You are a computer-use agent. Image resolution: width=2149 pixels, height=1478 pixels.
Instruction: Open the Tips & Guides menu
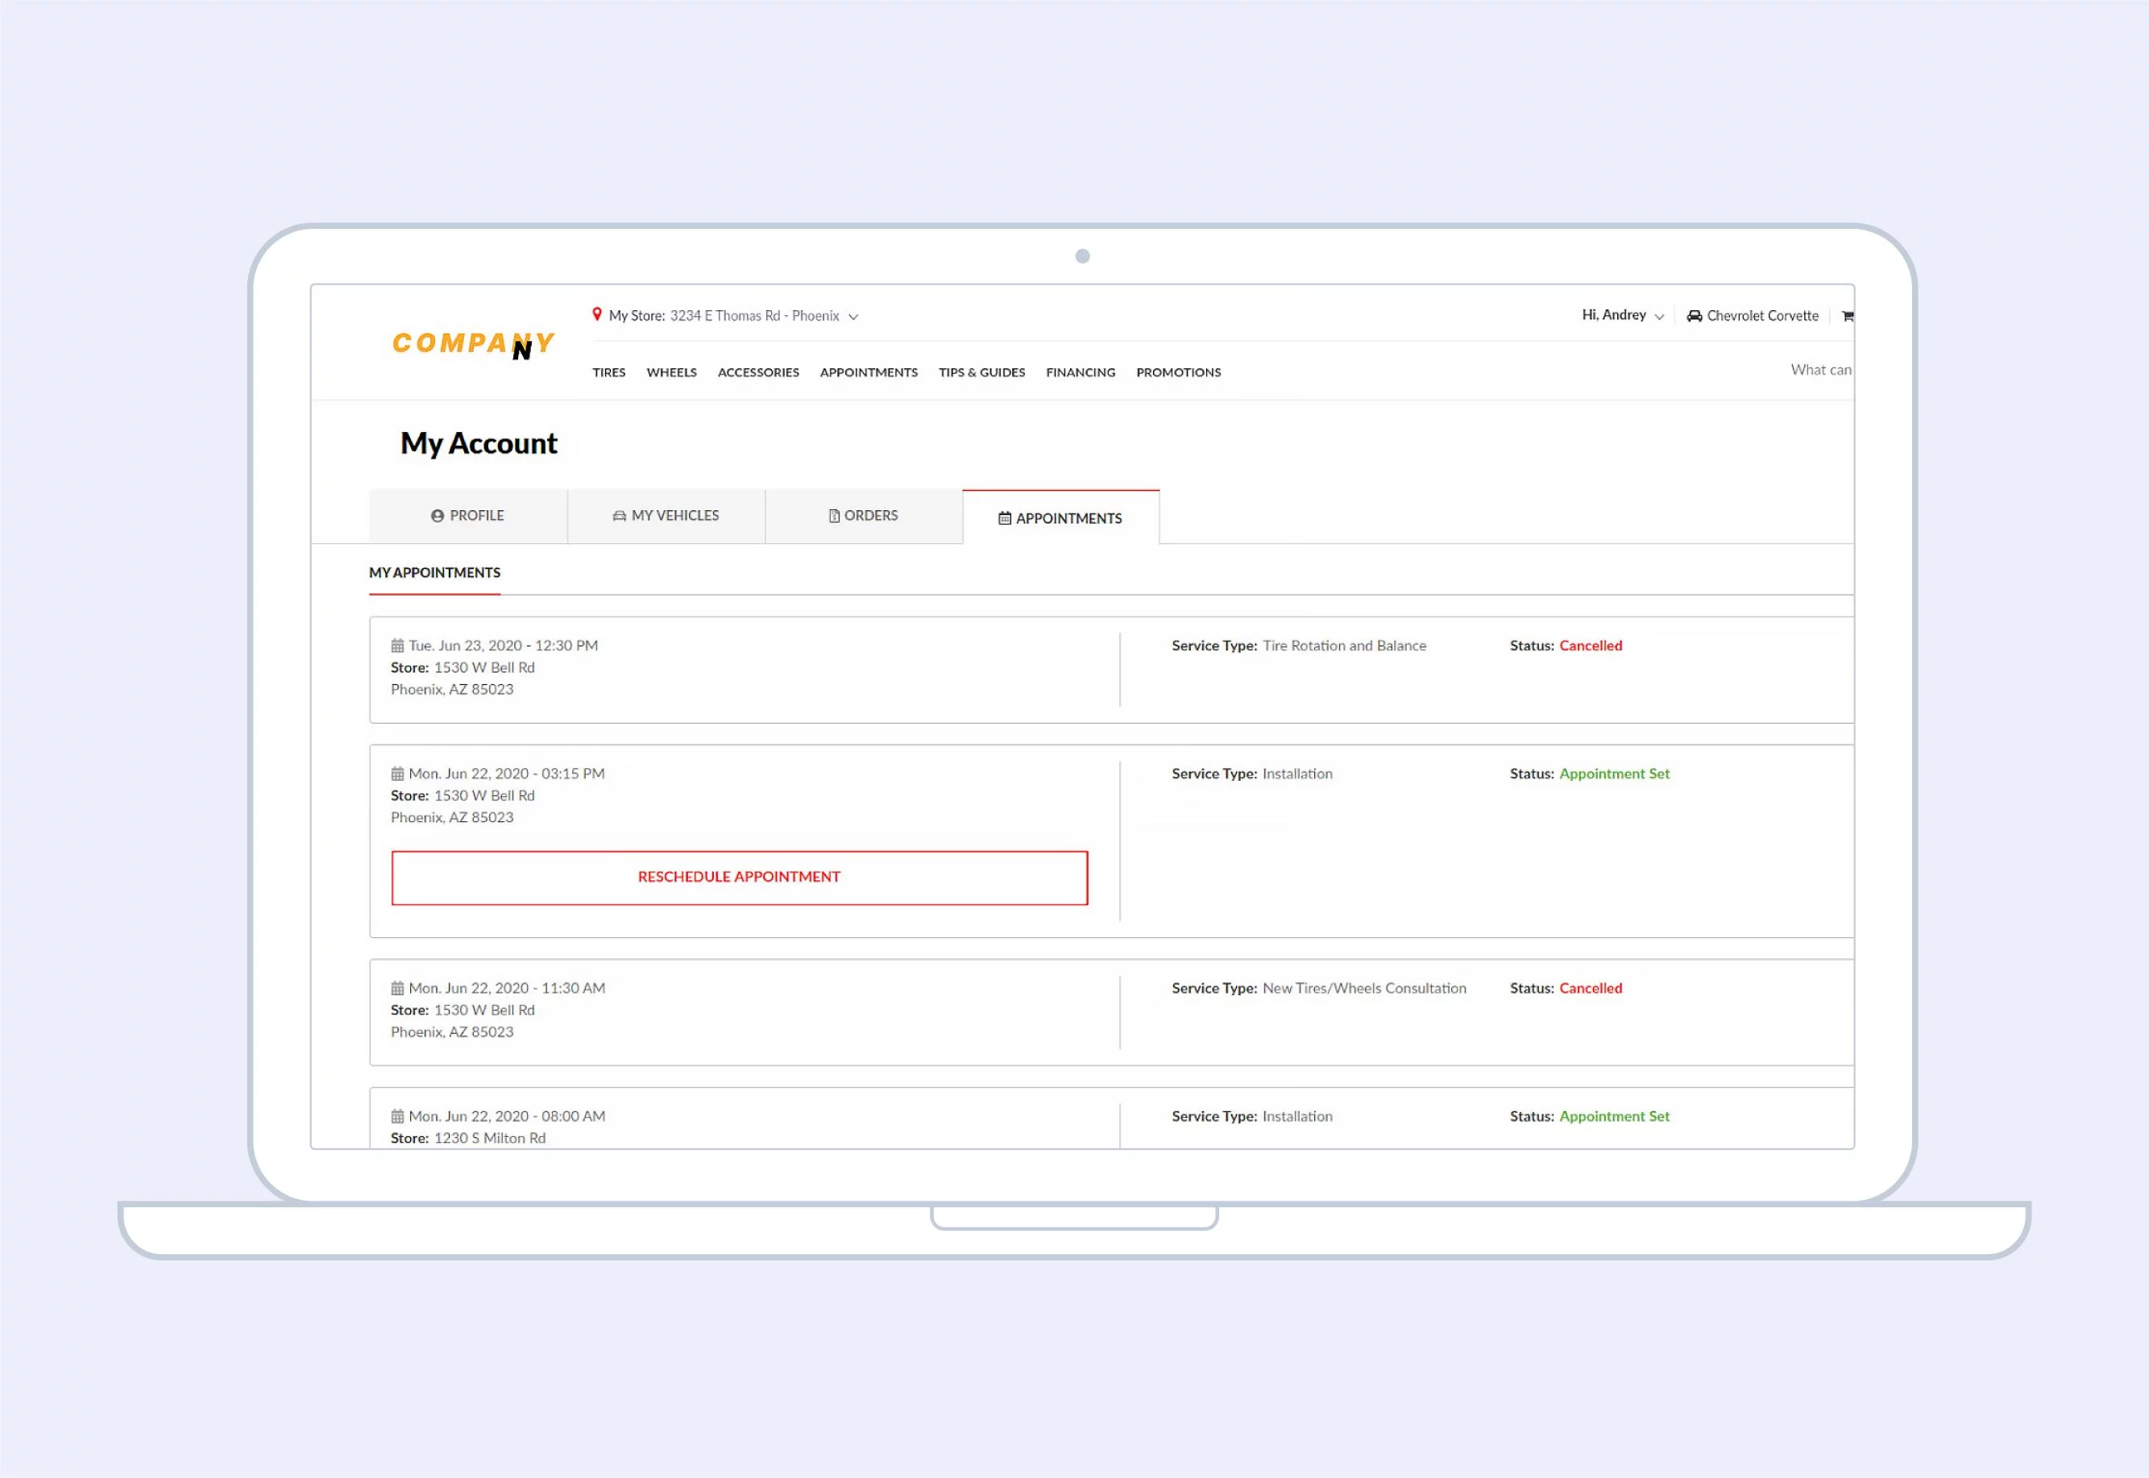tap(981, 372)
